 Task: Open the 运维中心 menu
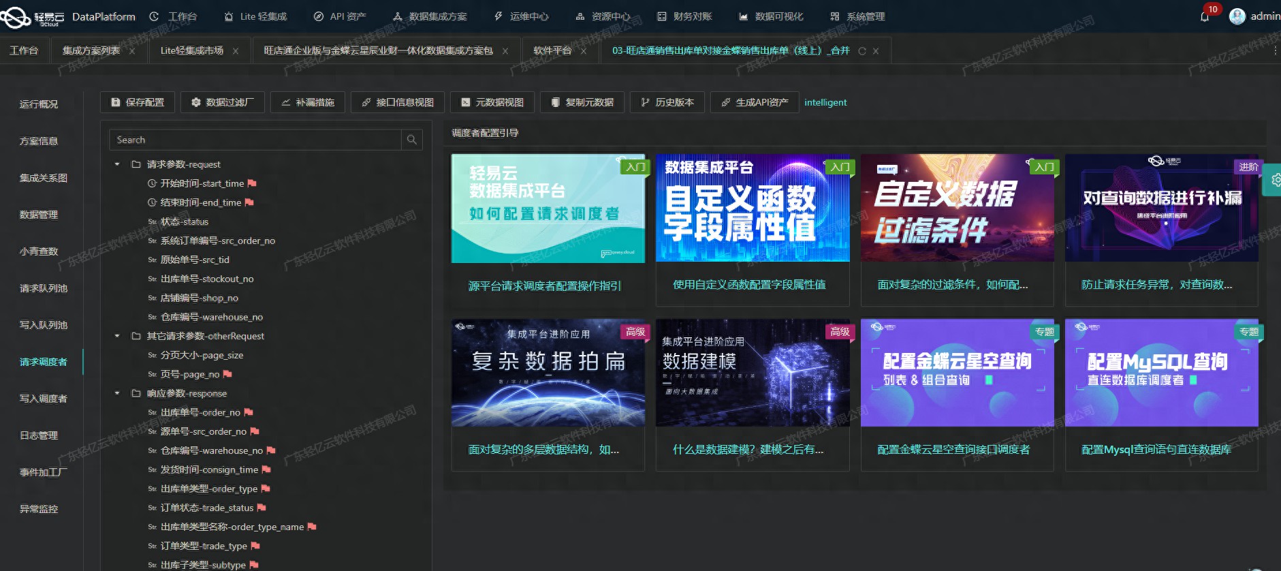pyautogui.click(x=521, y=16)
